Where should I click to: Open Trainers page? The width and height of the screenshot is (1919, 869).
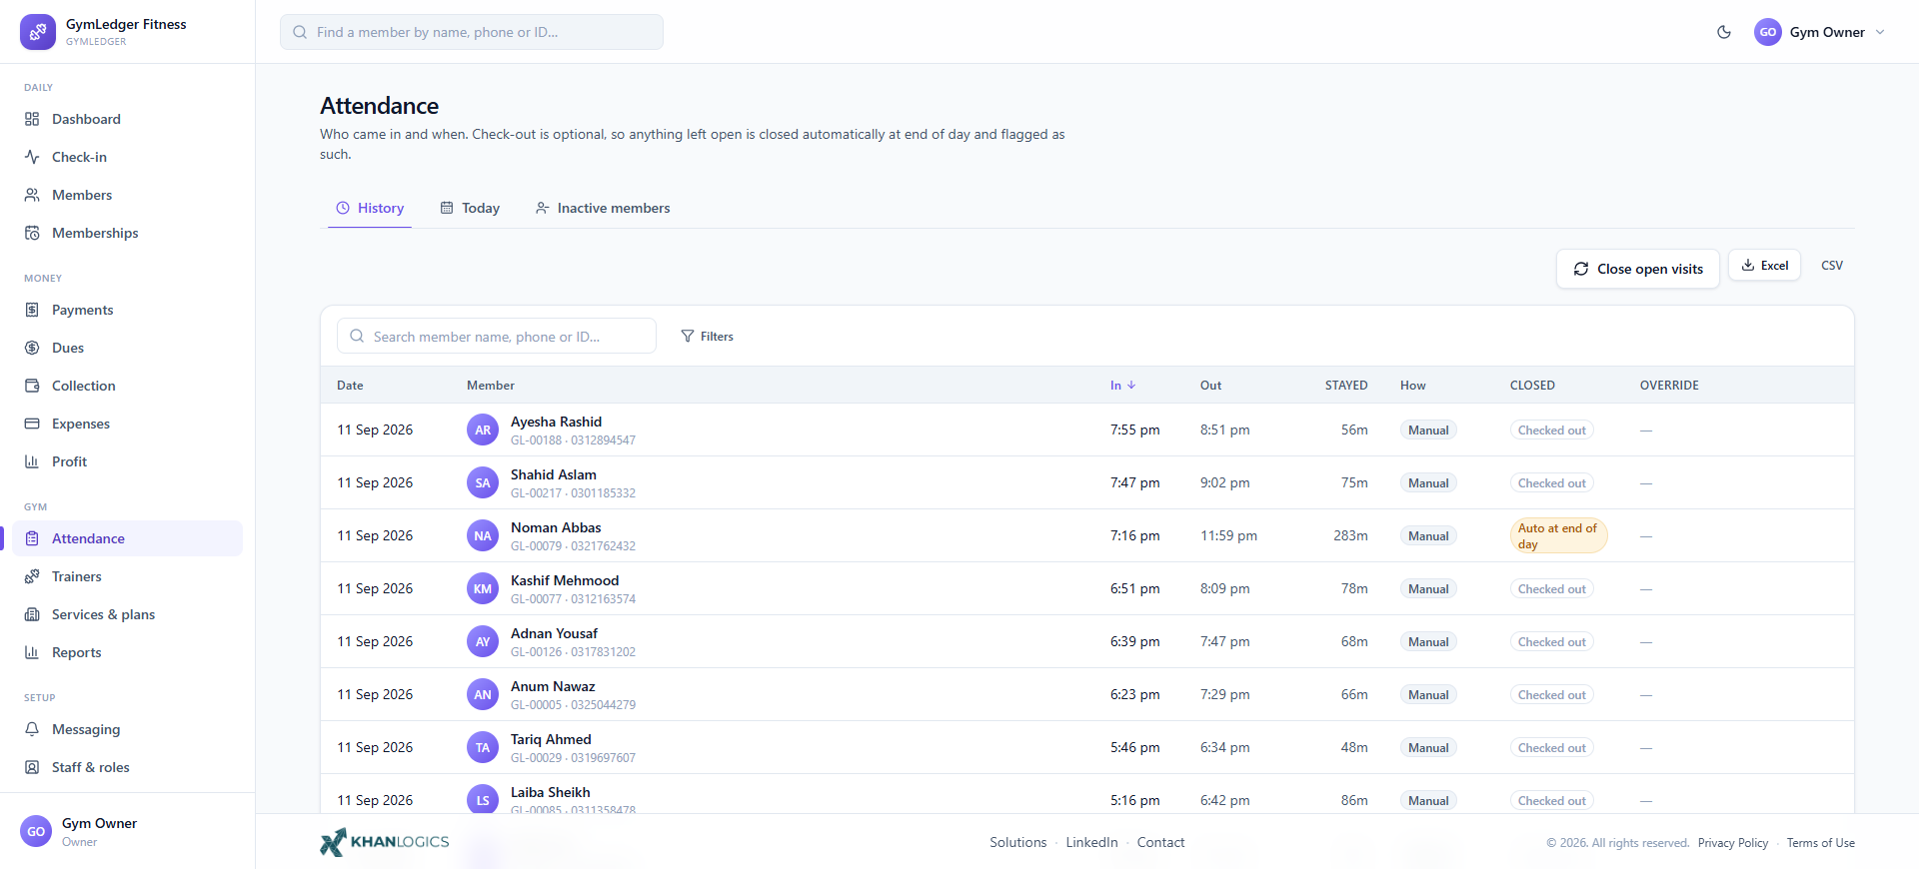(x=128, y=576)
